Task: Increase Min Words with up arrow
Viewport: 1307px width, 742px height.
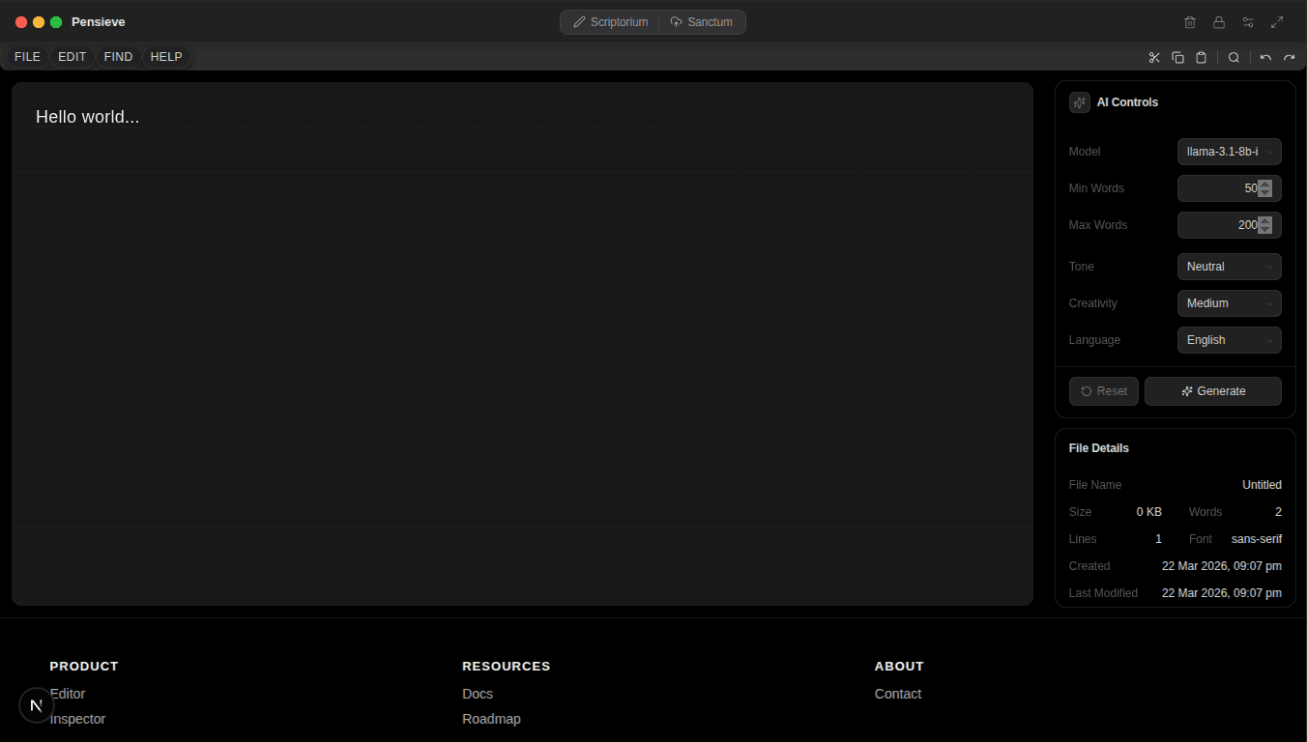Action: pyautogui.click(x=1265, y=184)
